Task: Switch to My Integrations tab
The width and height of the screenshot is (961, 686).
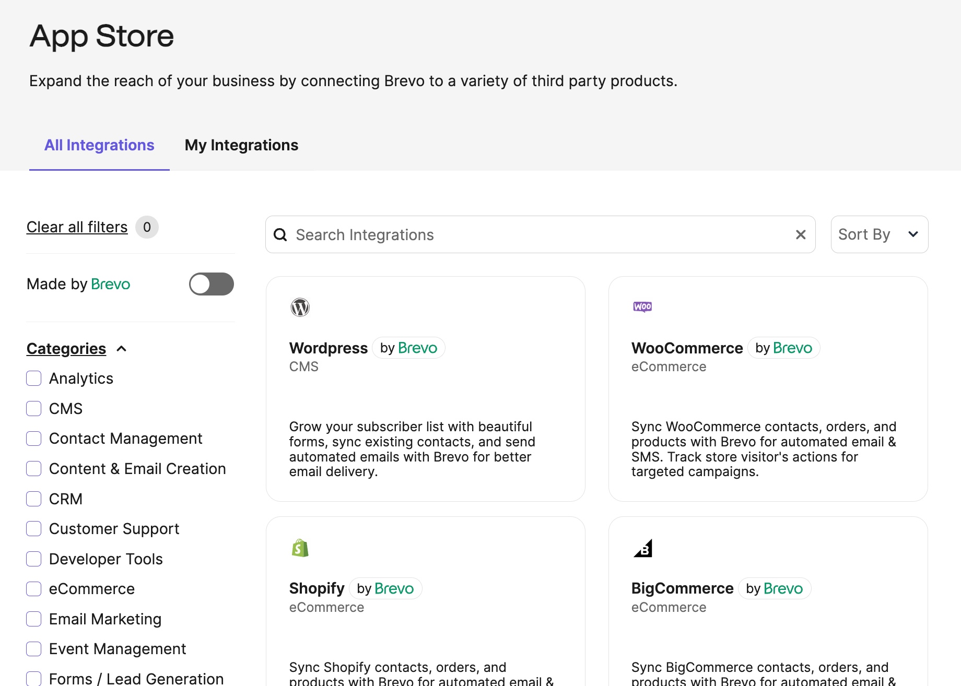Action: point(241,145)
